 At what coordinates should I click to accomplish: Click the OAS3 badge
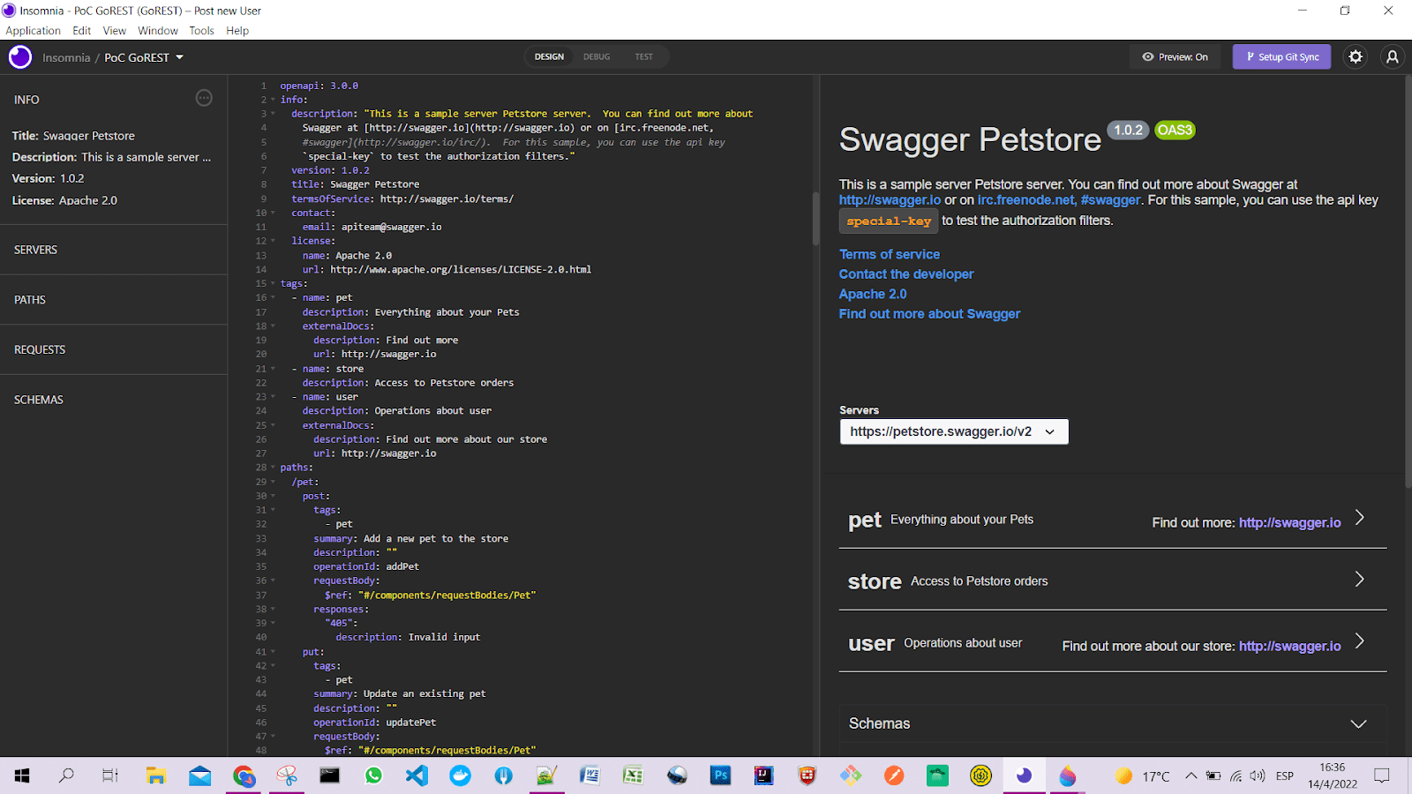pyautogui.click(x=1175, y=130)
